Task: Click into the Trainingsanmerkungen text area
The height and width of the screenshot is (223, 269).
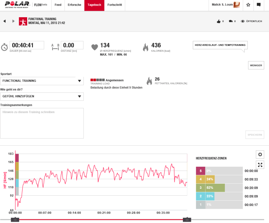Action: 42,123
